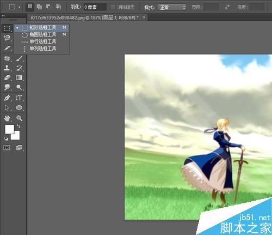Choose 矩形选框工具 from the flyout menu
This screenshot has width=272, height=235.
pyautogui.click(x=41, y=28)
